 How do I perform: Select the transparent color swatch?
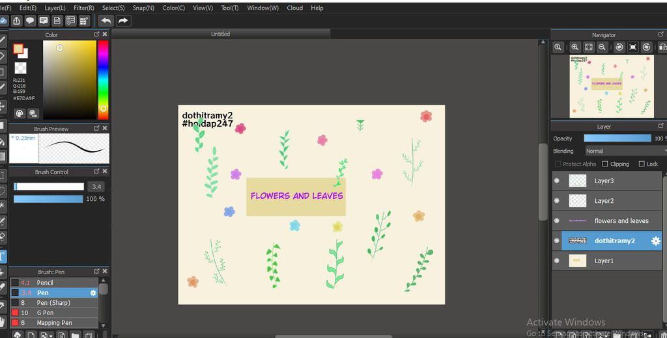tap(20, 68)
